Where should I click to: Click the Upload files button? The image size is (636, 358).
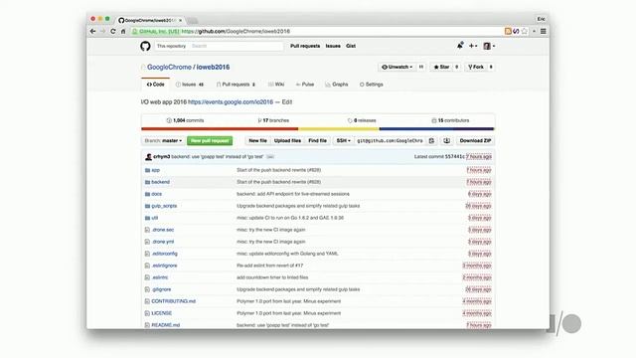[x=287, y=141]
